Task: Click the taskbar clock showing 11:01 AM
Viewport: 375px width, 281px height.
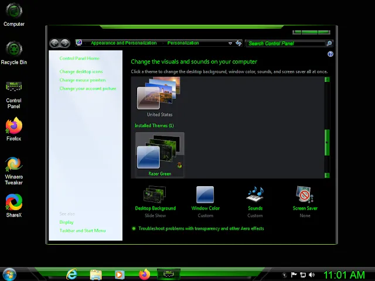Action: (x=344, y=275)
